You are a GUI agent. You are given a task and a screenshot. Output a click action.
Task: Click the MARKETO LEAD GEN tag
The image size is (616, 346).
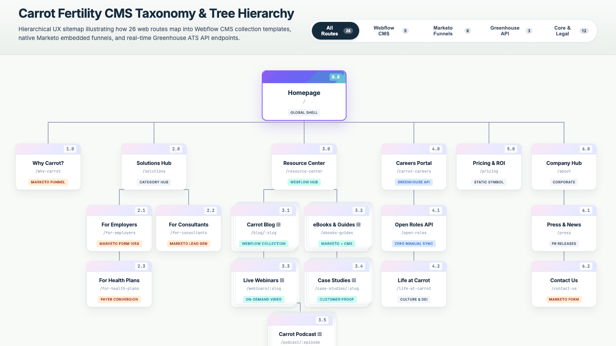[x=189, y=244]
